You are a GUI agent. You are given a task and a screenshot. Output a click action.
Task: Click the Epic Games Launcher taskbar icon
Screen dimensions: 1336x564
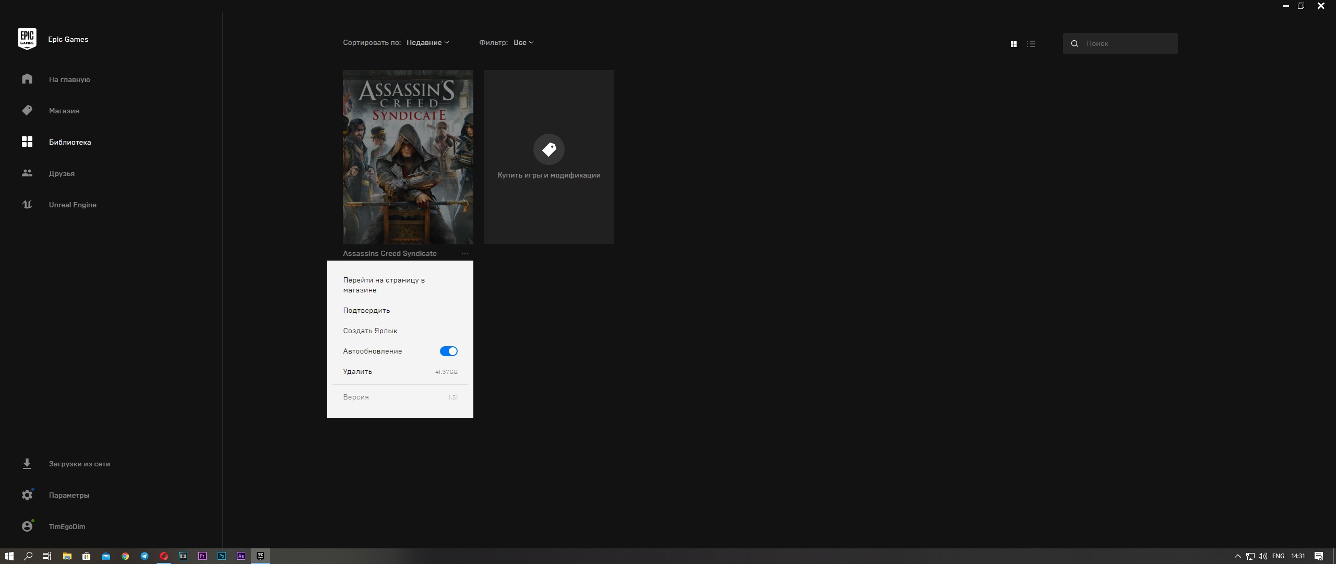tap(260, 556)
